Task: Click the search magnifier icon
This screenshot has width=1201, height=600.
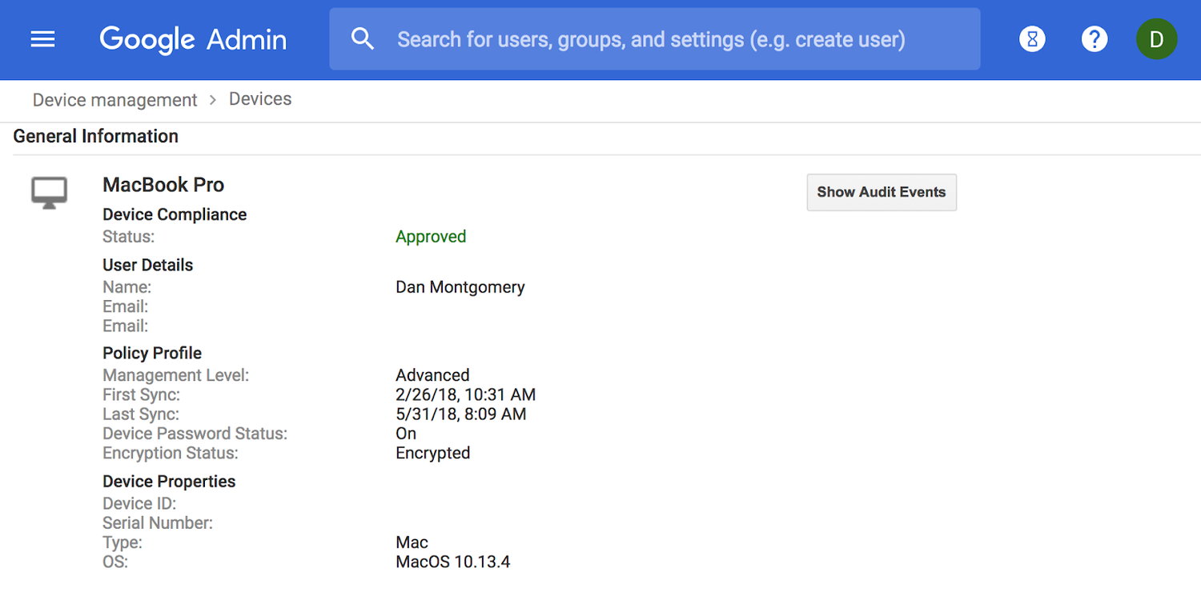Action: point(362,38)
